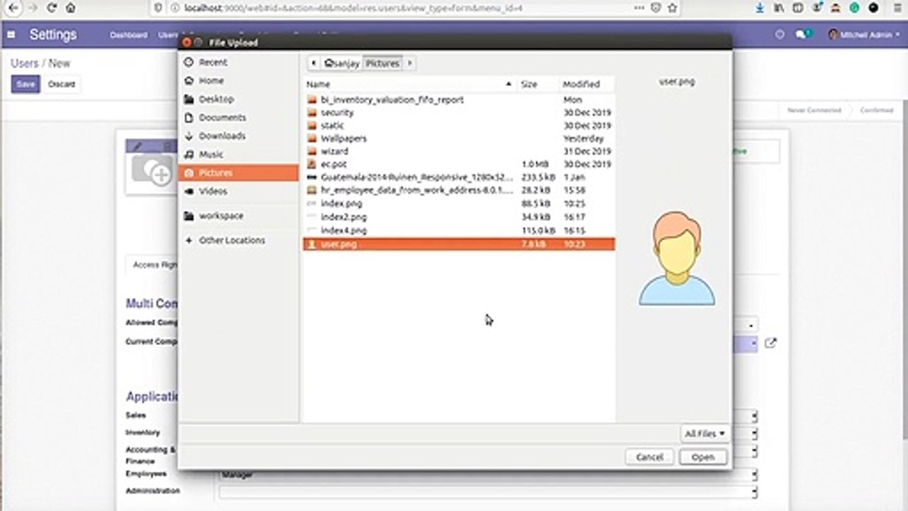Bookmark this page with the star icon
908x511 pixels.
click(672, 8)
